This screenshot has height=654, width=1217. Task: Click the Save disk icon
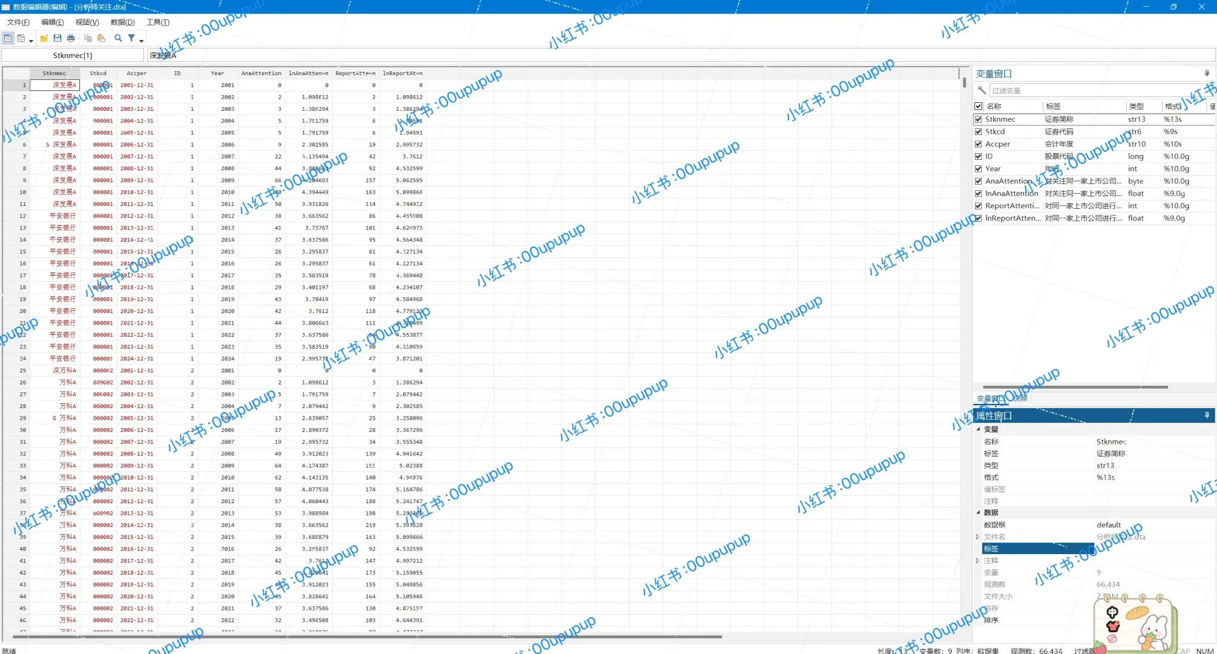pyautogui.click(x=57, y=38)
